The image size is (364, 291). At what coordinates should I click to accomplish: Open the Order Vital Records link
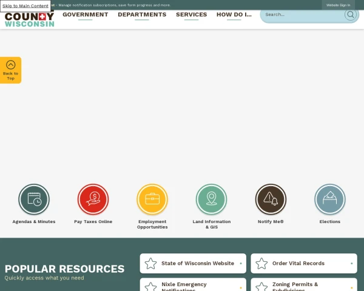[304, 263]
